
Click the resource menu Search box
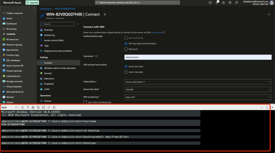pos(57,24)
